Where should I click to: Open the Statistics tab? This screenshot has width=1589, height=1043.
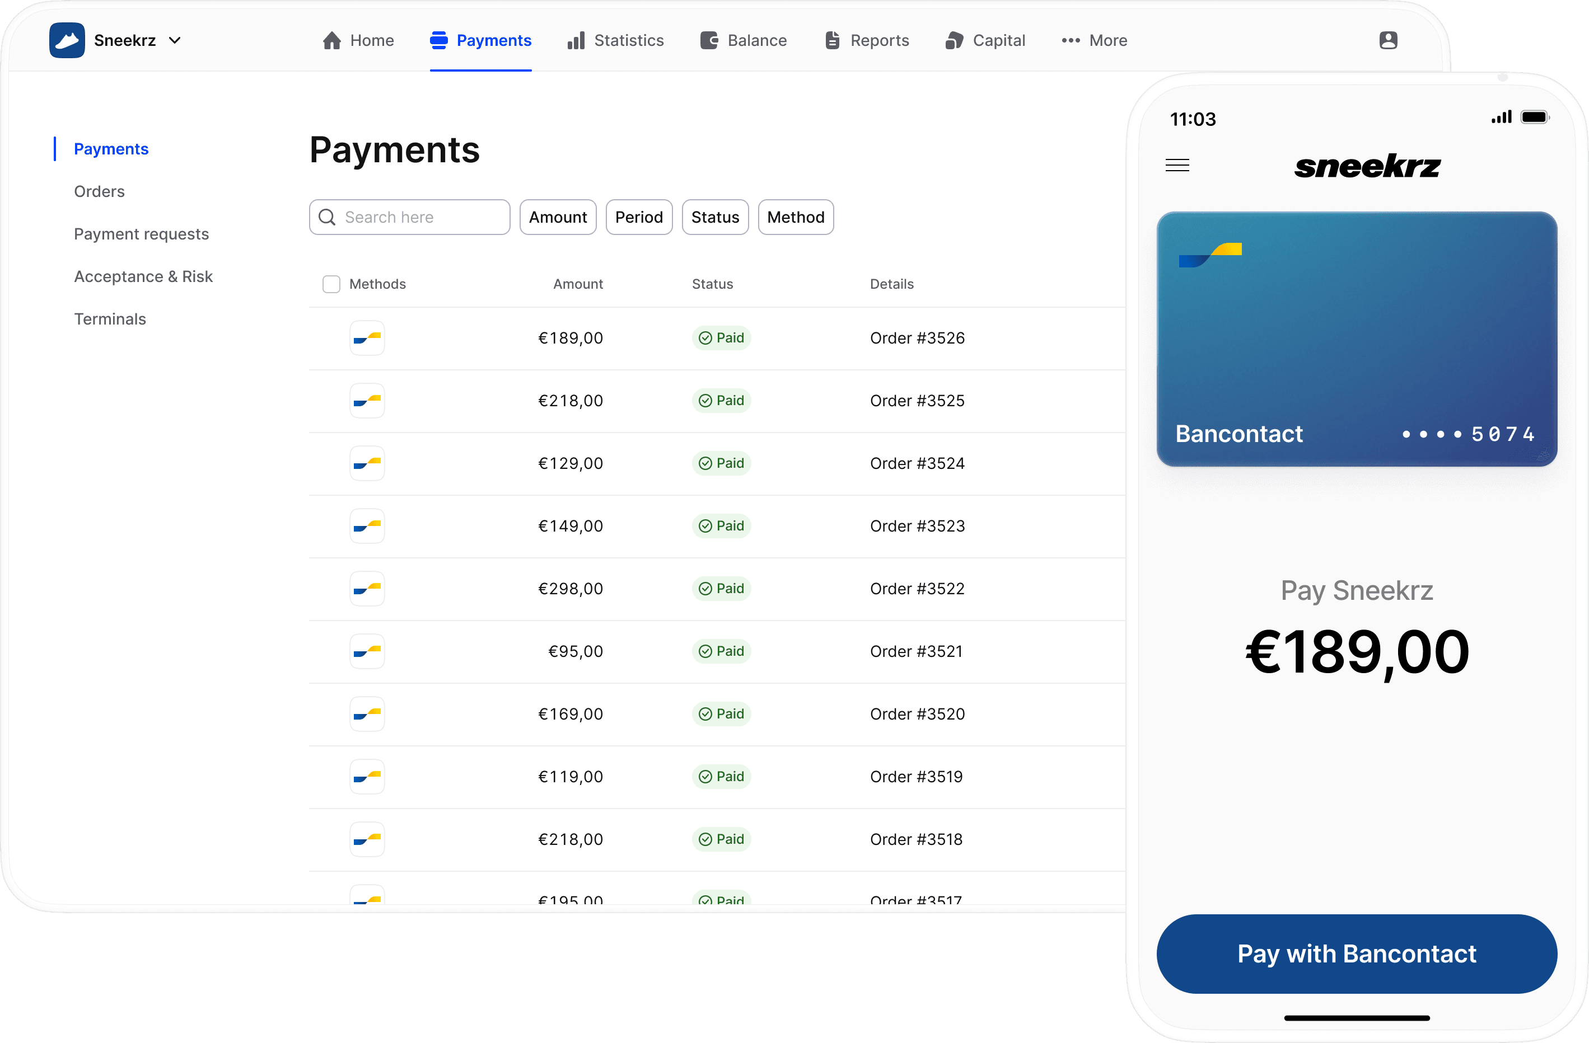point(615,41)
